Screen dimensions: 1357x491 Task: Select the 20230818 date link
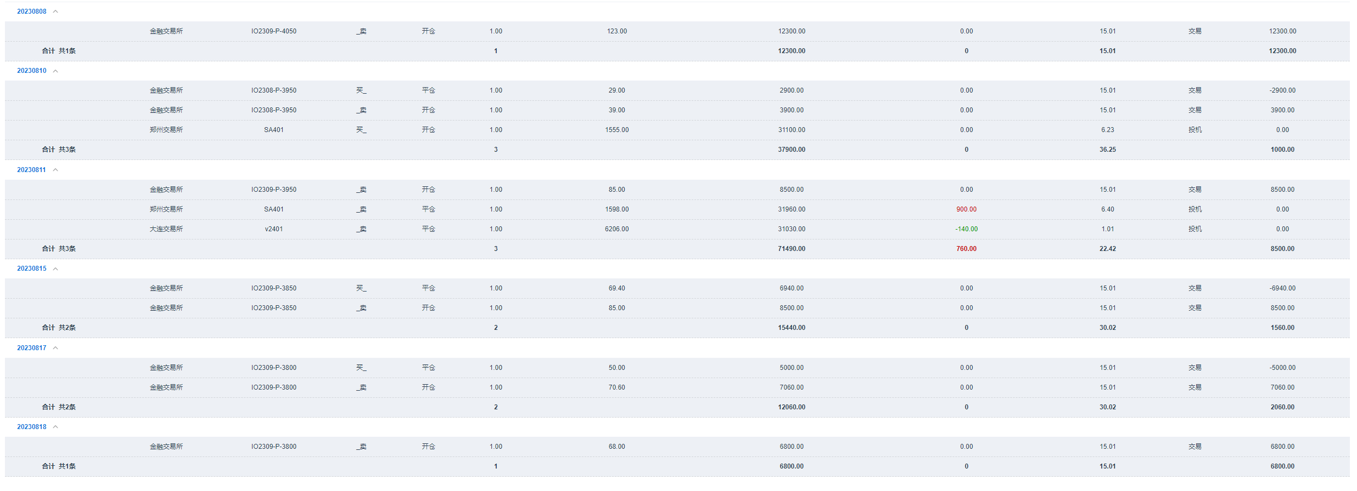(x=32, y=427)
